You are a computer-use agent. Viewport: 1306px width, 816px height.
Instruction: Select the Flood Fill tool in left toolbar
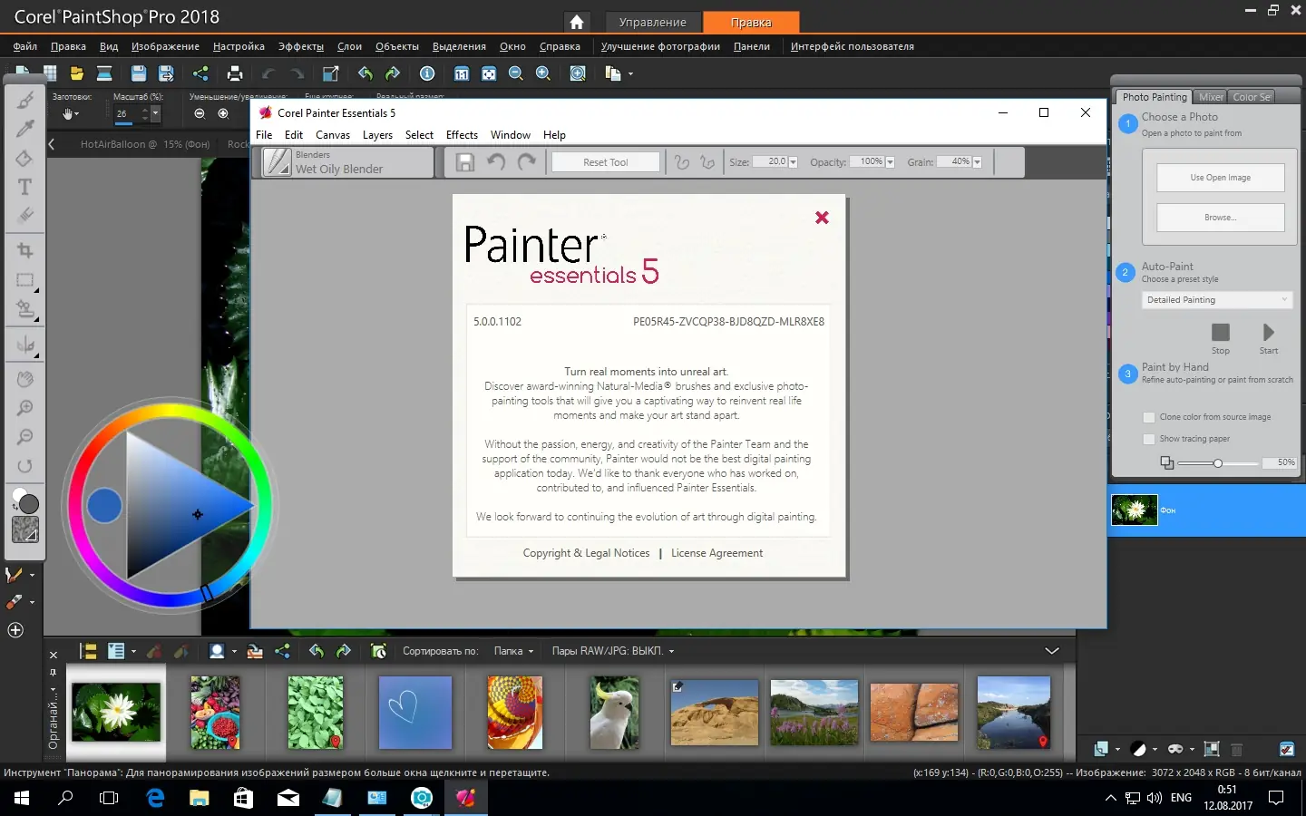25,158
